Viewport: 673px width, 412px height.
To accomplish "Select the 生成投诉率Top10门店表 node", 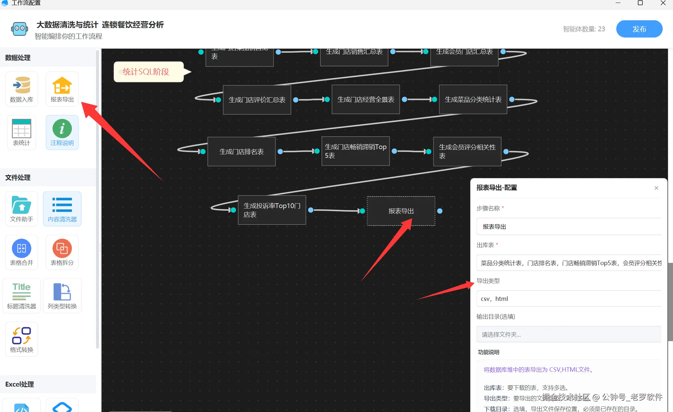I will click(x=272, y=210).
